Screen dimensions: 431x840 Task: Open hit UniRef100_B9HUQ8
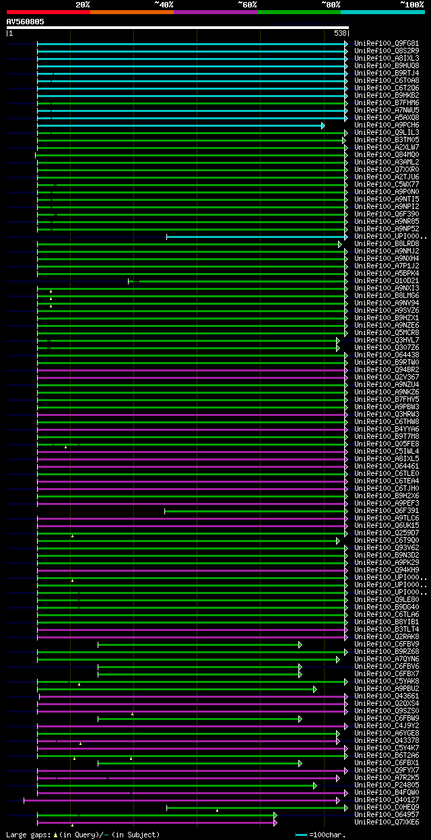click(x=387, y=66)
